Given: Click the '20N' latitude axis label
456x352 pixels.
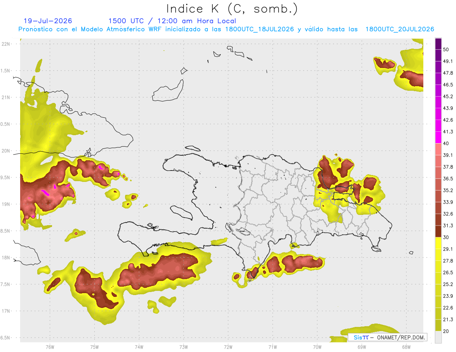Looking at the screenshot, I should (x=6, y=151).
